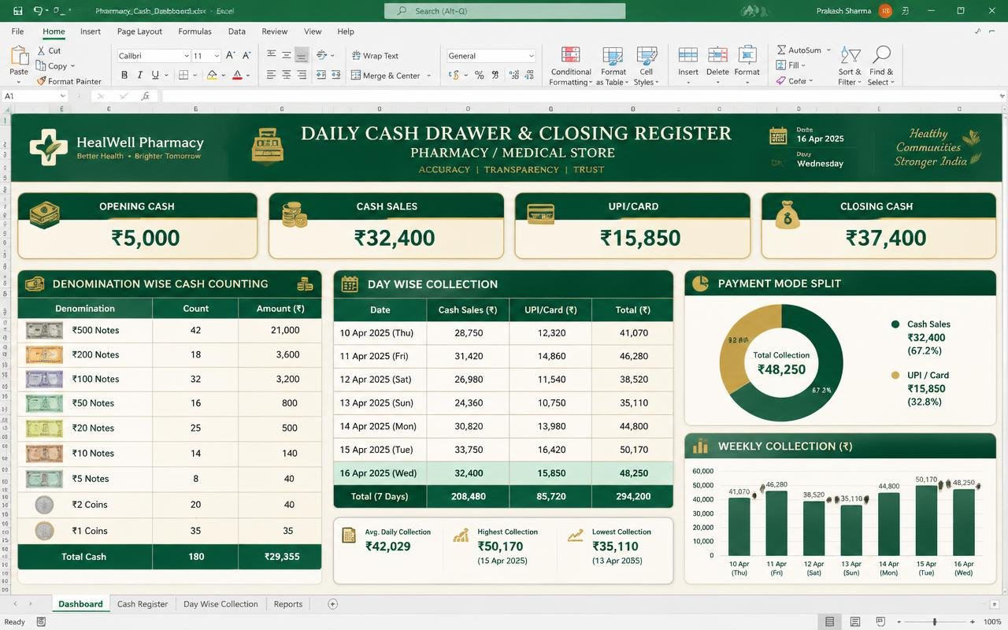Expand the Merge & Center dropdown arrow
Screen dimensions: 1008x630
coord(428,76)
